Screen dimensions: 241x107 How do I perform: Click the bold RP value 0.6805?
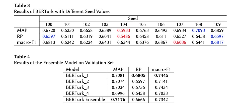coord(138,75)
